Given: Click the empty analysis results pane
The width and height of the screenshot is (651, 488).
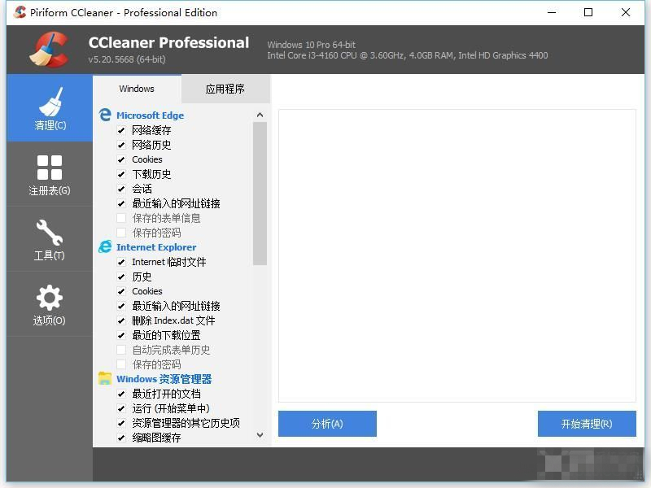Looking at the screenshot, I should click(x=457, y=255).
